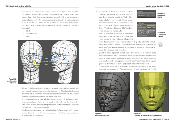This screenshot has height=125, width=174.
Task: Click the 'Figura 3.40.' caption text
Action: point(161,33)
